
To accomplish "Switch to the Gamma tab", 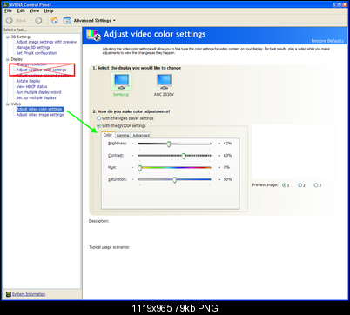I will coord(123,136).
